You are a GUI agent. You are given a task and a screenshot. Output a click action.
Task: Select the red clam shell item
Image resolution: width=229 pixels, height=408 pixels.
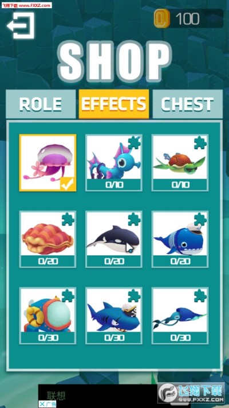click(x=48, y=239)
